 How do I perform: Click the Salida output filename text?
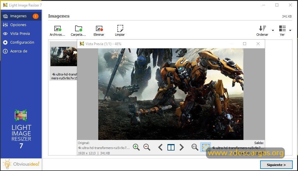238,148
